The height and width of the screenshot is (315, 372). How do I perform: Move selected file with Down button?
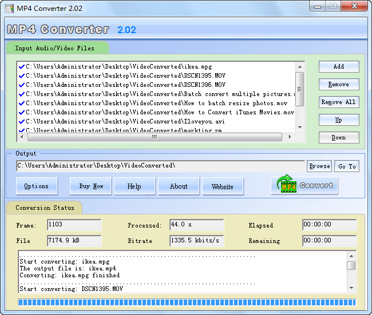coord(339,138)
